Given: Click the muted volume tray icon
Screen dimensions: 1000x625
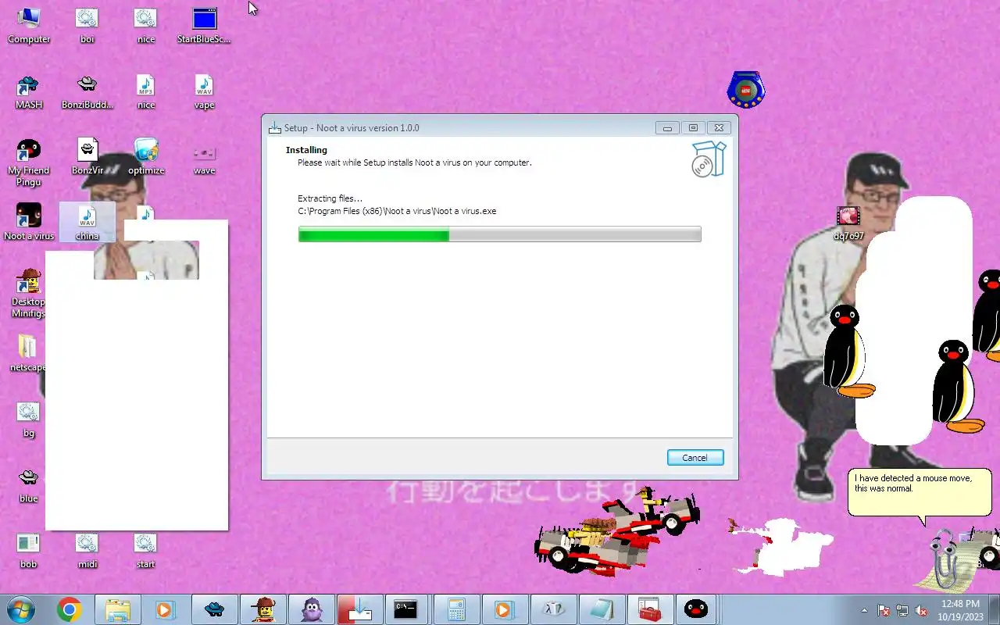Looking at the screenshot, I should pyautogui.click(x=921, y=610).
